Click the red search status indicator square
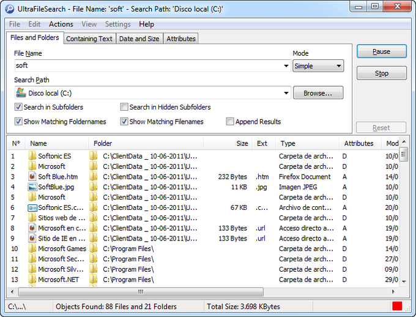This screenshot has width=416, height=317. click(397, 306)
